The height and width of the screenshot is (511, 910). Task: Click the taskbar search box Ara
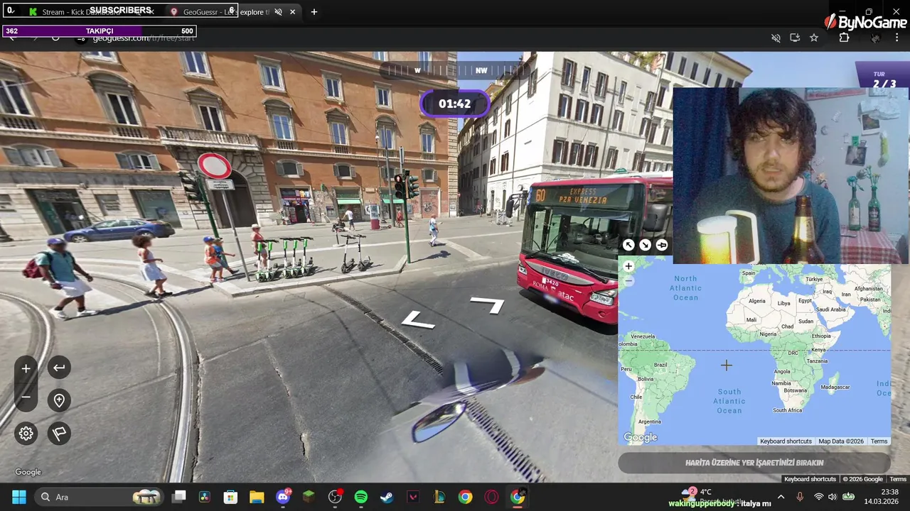coord(99,497)
